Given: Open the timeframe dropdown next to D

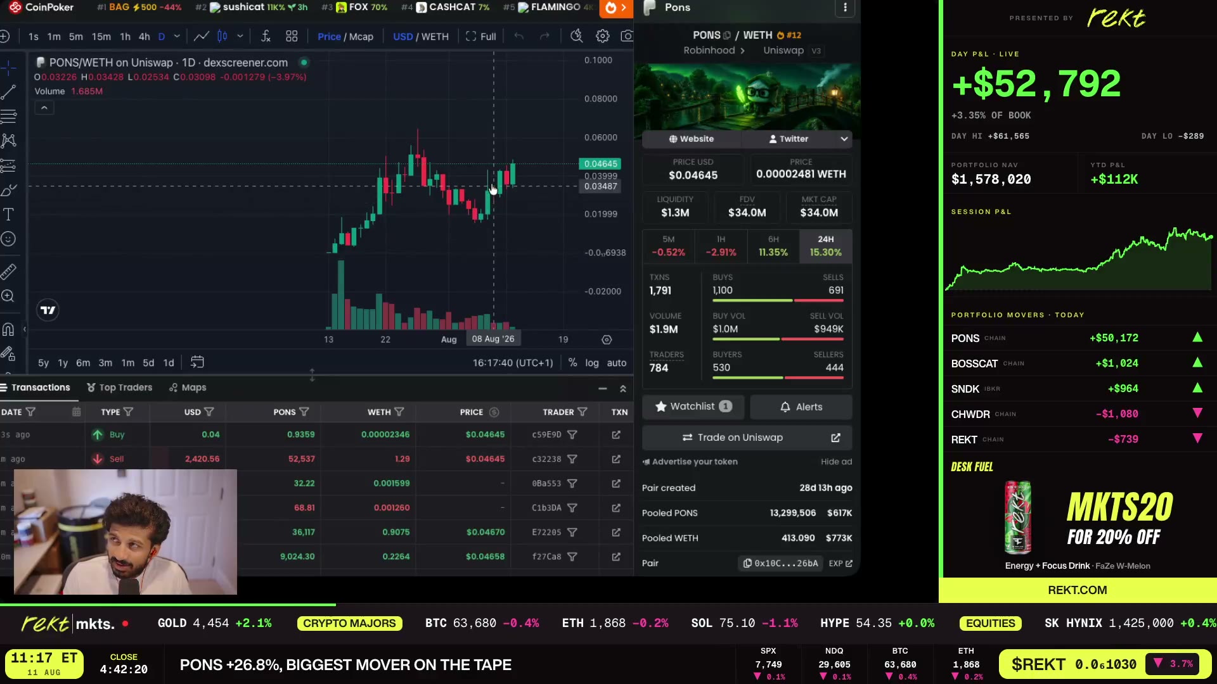Looking at the screenshot, I should (x=177, y=36).
